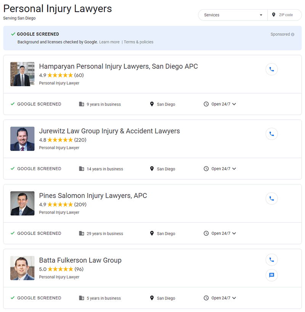Message Batta Fulkerson Law Group via chat icon
305x312 pixels.
pos(271,275)
